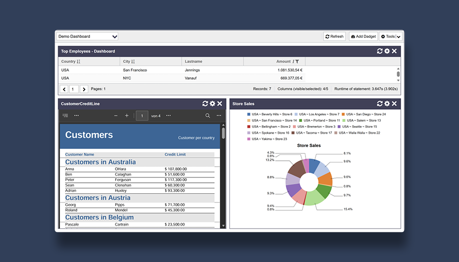Click the orange 9.6% donut slice

click(x=325, y=178)
